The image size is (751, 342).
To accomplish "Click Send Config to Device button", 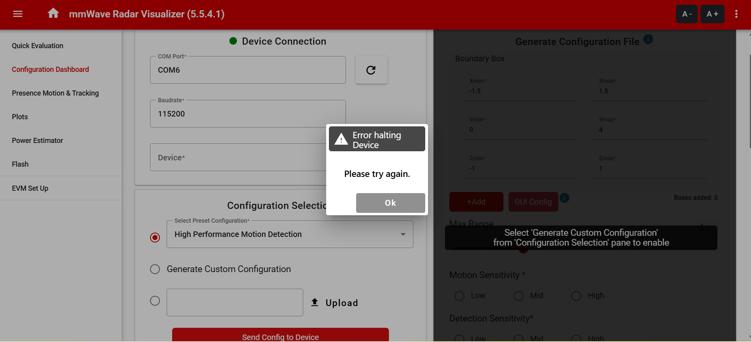I will 280,335.
